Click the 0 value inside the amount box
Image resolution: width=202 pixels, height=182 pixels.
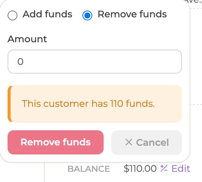click(x=20, y=62)
